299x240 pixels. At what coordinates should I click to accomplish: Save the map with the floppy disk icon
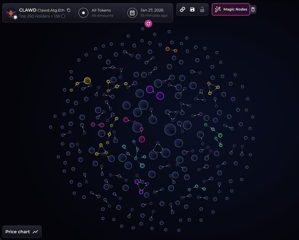pyautogui.click(x=192, y=9)
